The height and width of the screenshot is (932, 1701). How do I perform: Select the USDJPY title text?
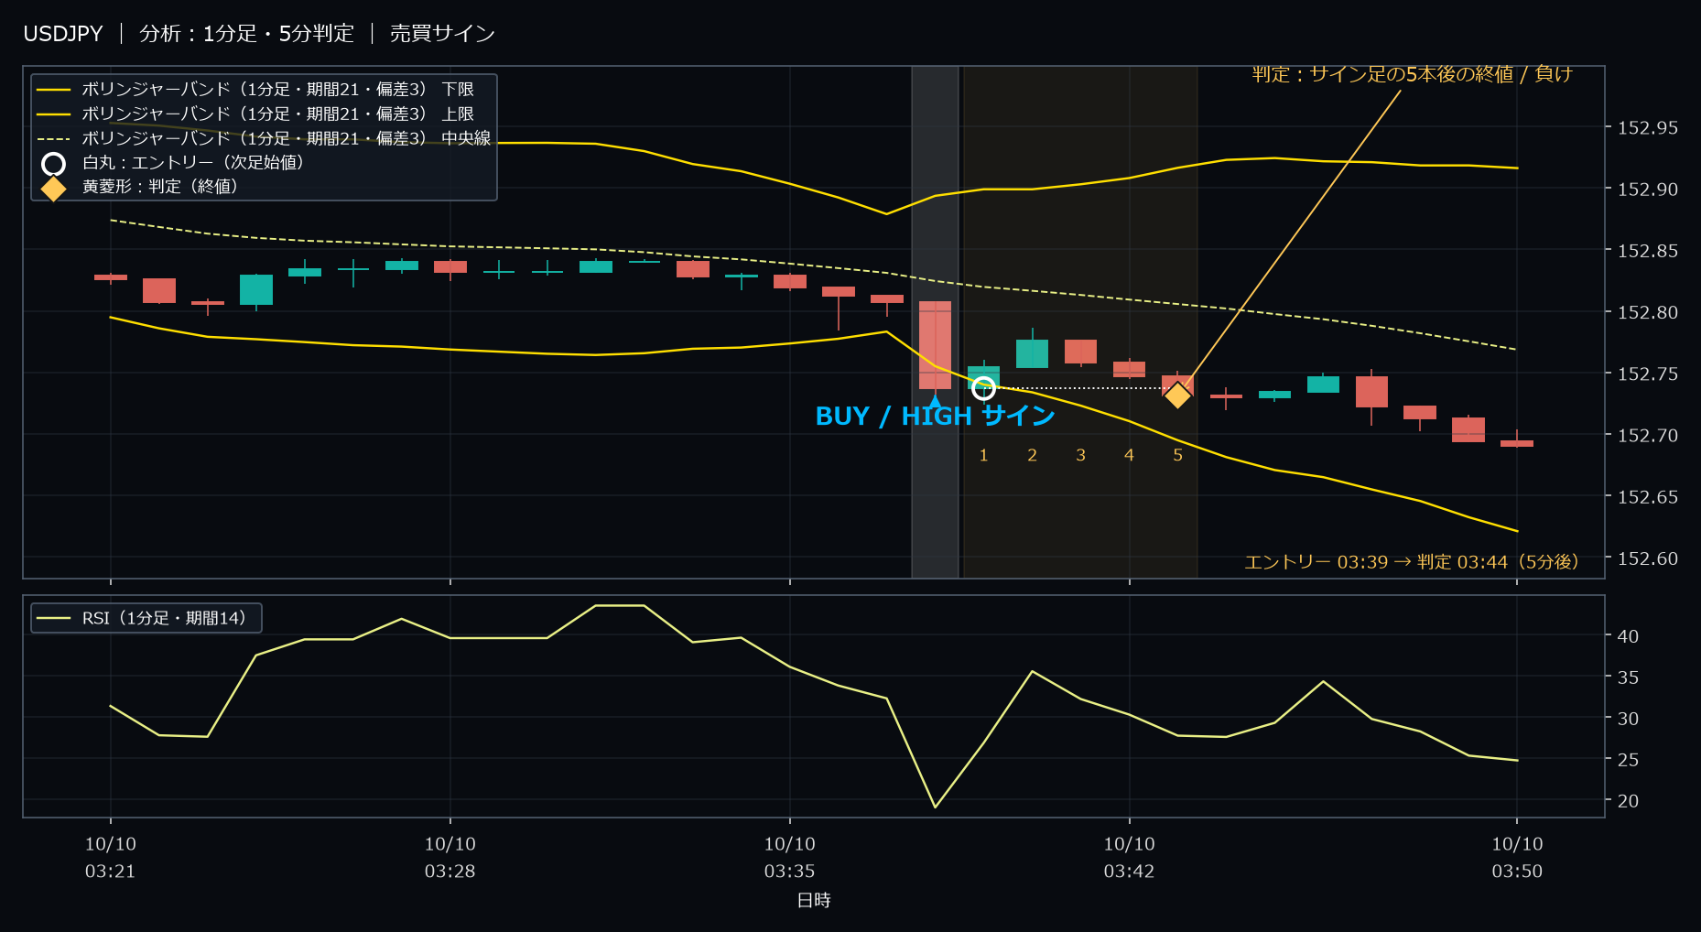[63, 34]
